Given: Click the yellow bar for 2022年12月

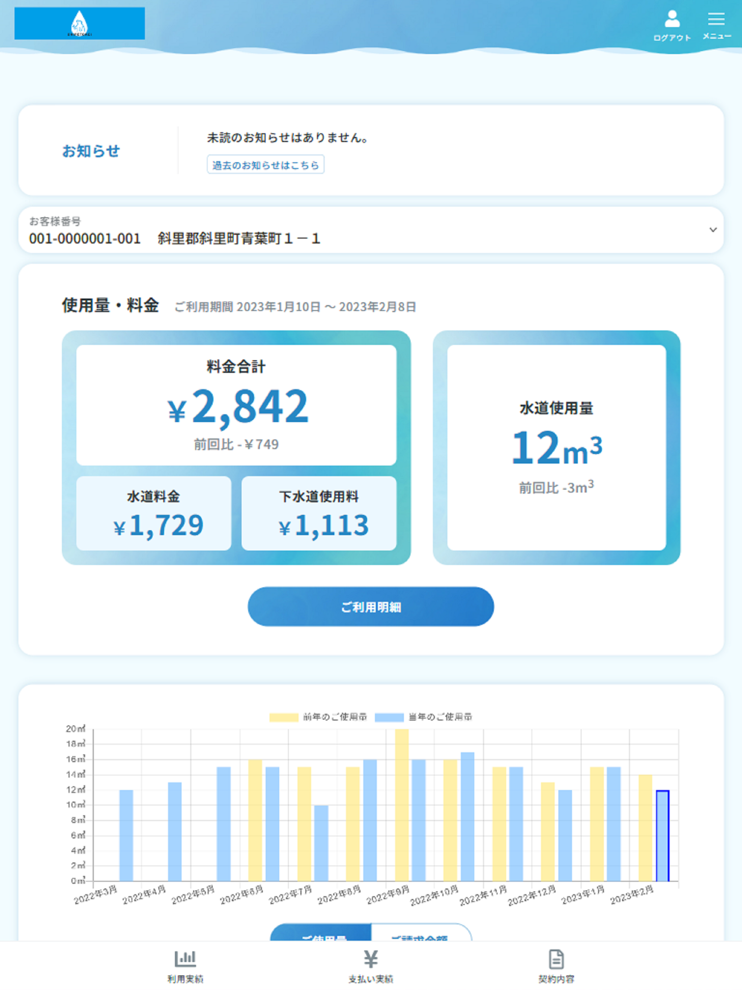Looking at the screenshot, I should 548,832.
